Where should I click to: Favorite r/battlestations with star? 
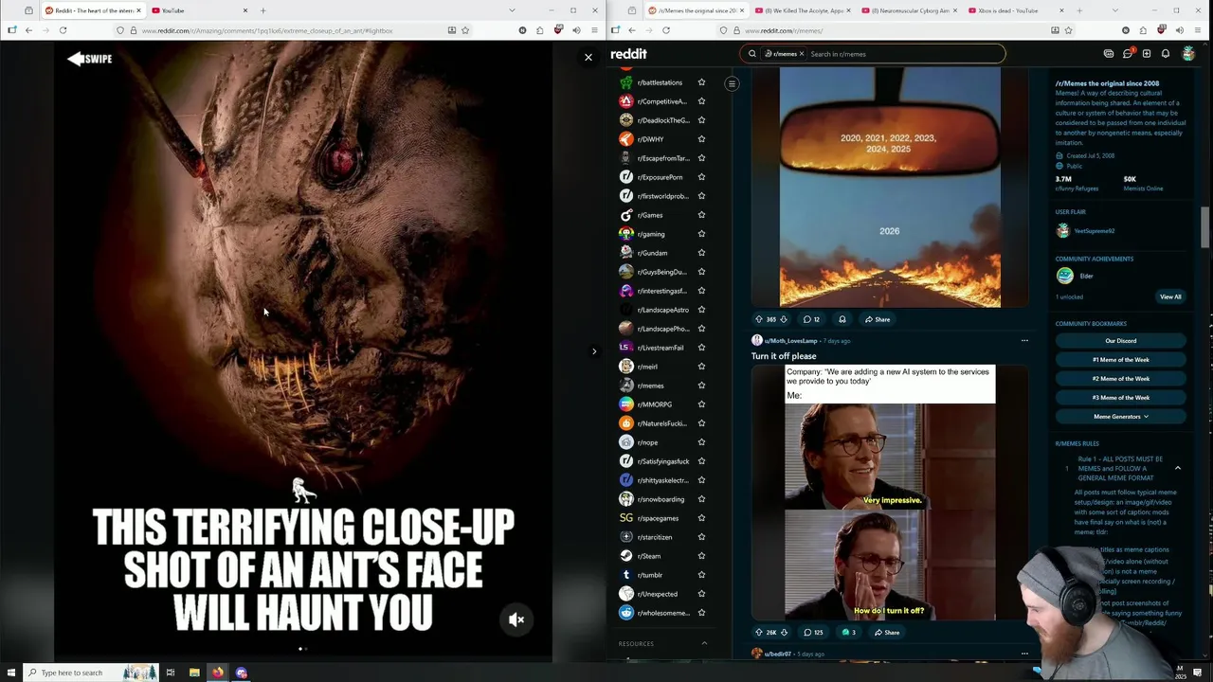pyautogui.click(x=701, y=82)
